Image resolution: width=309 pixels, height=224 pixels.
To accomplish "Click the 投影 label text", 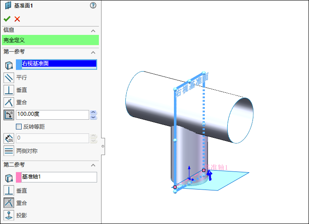I will point(22,215).
